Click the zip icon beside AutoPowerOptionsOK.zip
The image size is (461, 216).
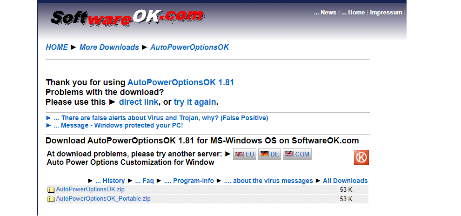(x=51, y=190)
